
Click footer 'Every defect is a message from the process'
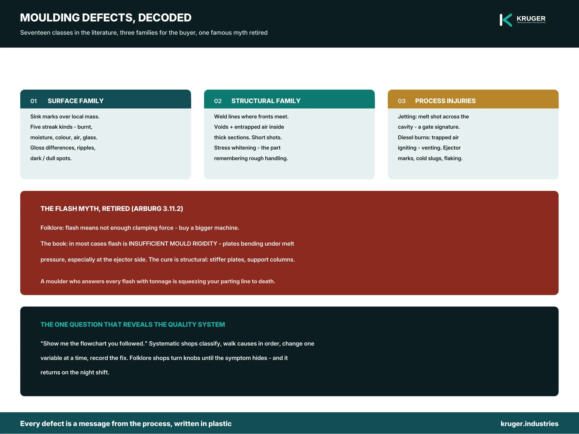(126, 424)
